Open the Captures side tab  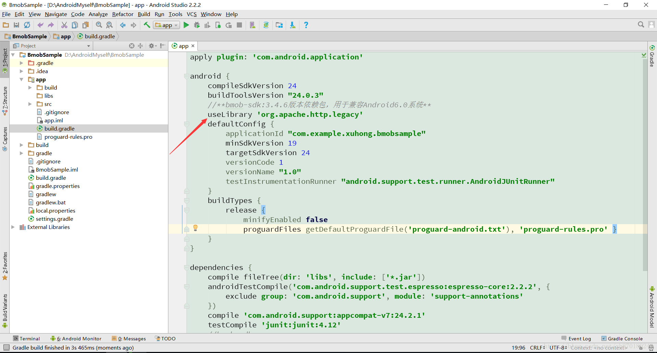point(5,139)
